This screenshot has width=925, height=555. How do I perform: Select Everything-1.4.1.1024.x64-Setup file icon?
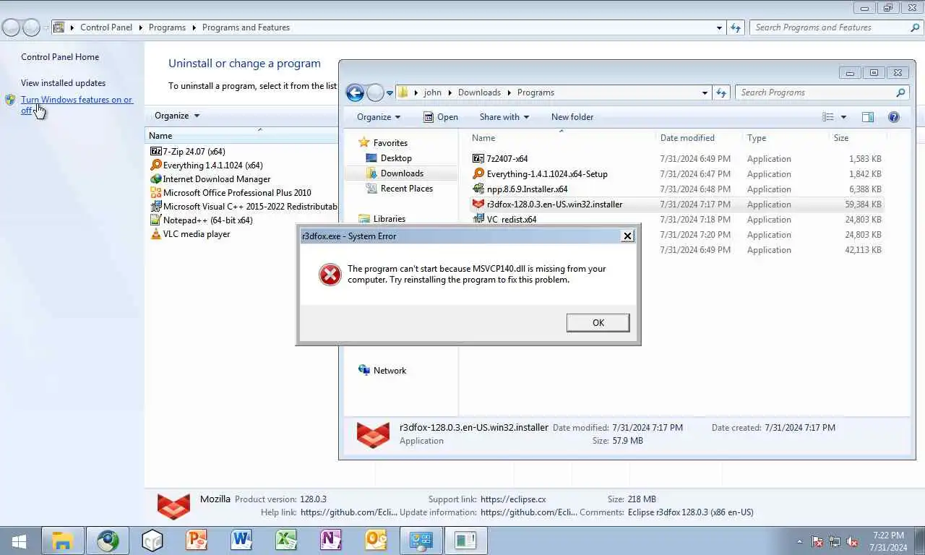(478, 173)
